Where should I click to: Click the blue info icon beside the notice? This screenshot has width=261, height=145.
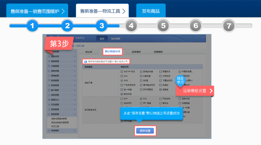tap(85, 62)
